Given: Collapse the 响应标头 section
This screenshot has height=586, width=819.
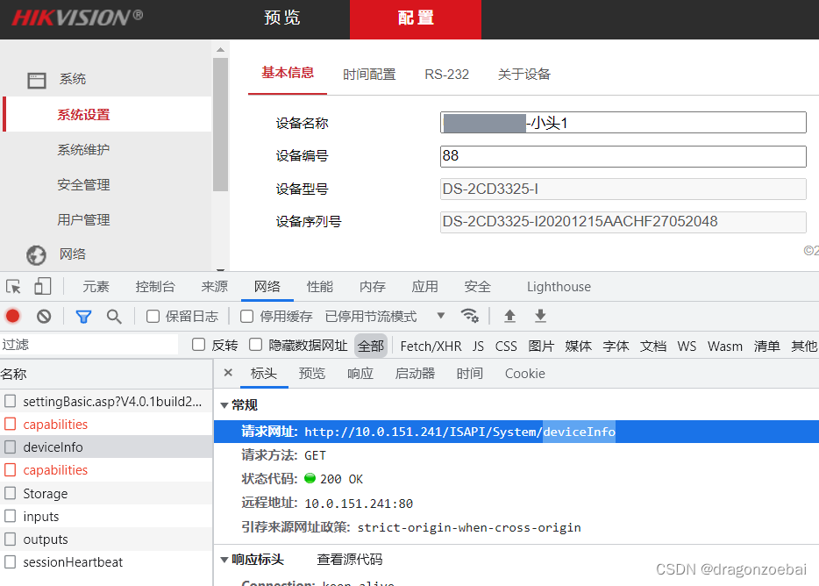Looking at the screenshot, I should (x=225, y=559).
